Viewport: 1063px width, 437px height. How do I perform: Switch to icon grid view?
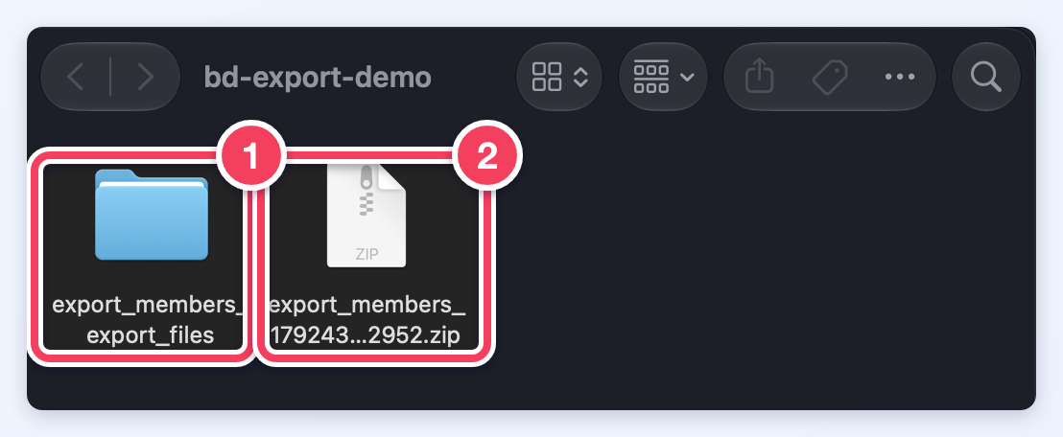[x=547, y=77]
